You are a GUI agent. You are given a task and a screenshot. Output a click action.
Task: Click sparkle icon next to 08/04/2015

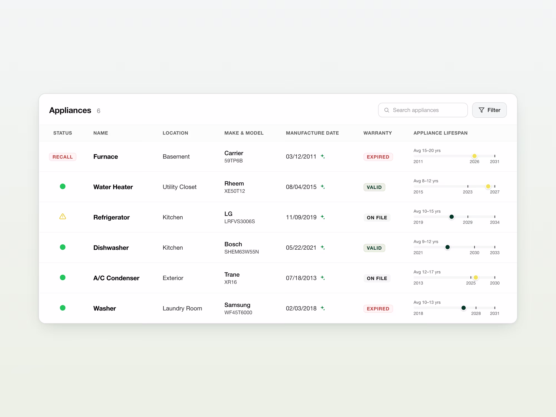(323, 187)
